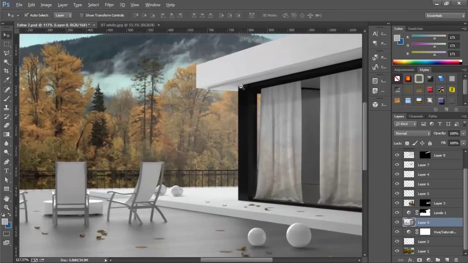Screen dimensions: 468x263
Task: Hide the Levels 1 adjustment layer
Action: point(397,213)
